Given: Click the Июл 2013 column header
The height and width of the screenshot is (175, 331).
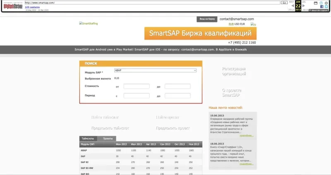Looking at the screenshot, I should (137, 144).
